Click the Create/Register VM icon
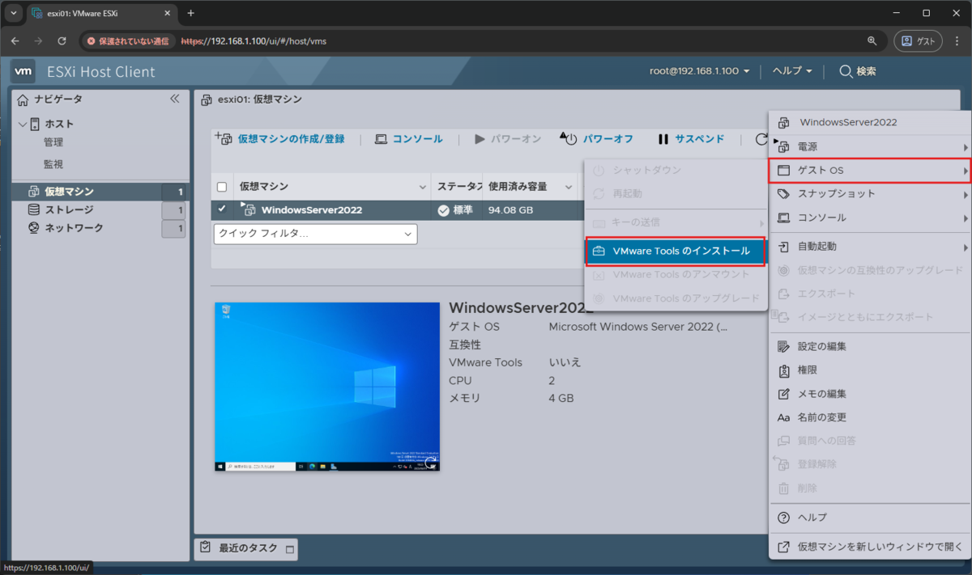This screenshot has width=972, height=575. tap(223, 138)
